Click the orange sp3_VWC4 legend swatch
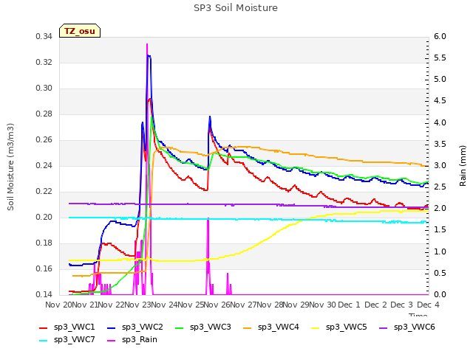 tap(248, 328)
